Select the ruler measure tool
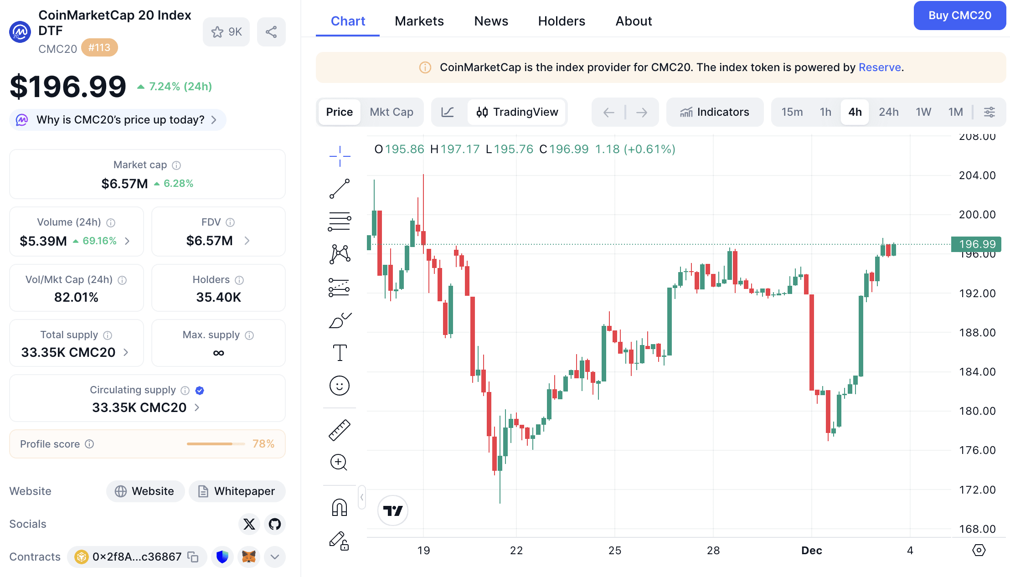This screenshot has height=577, width=1010. point(340,430)
